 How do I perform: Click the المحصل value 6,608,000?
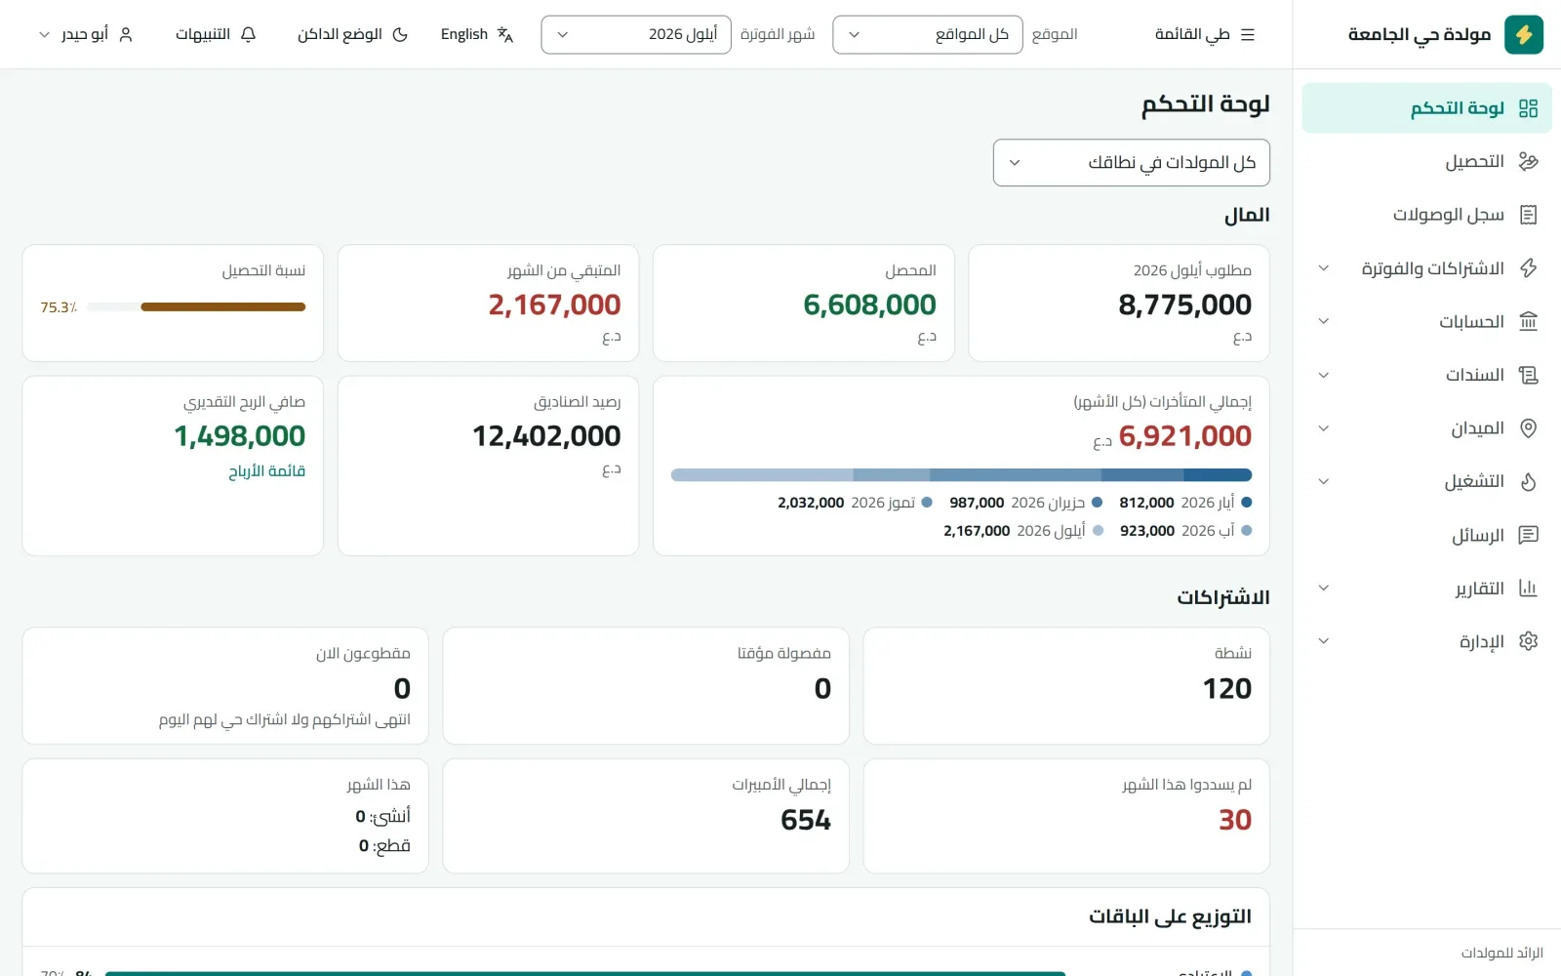pyautogui.click(x=869, y=305)
